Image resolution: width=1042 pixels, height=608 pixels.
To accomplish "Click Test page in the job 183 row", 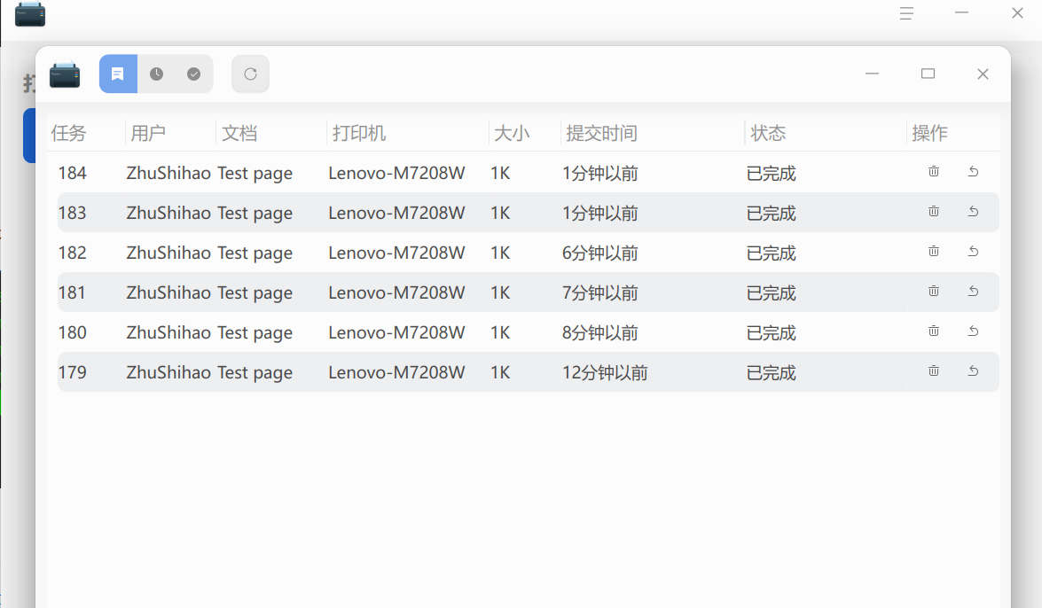I will [x=255, y=214].
